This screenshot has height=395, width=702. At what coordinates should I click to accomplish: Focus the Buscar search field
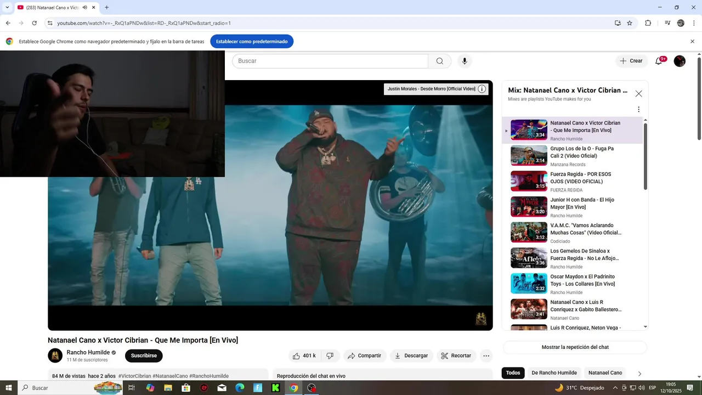click(x=330, y=61)
